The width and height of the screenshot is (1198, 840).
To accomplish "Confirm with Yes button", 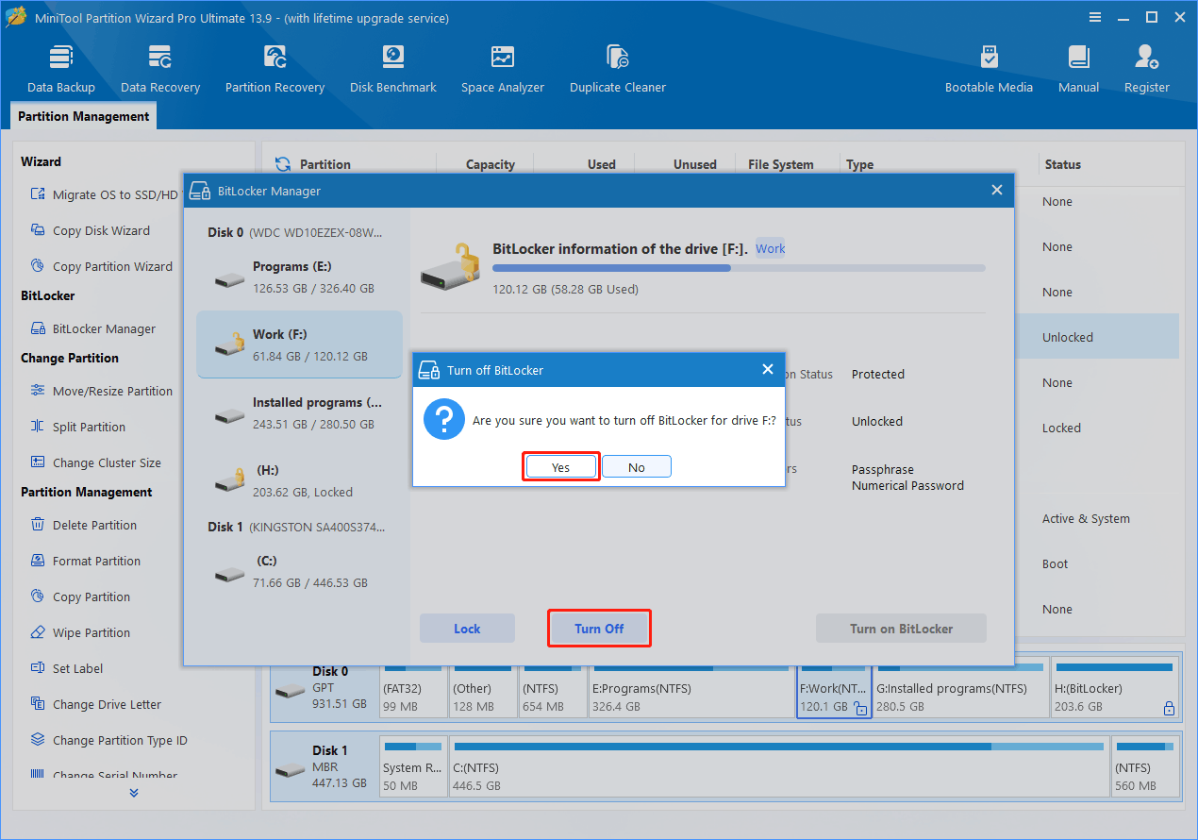I will (561, 467).
